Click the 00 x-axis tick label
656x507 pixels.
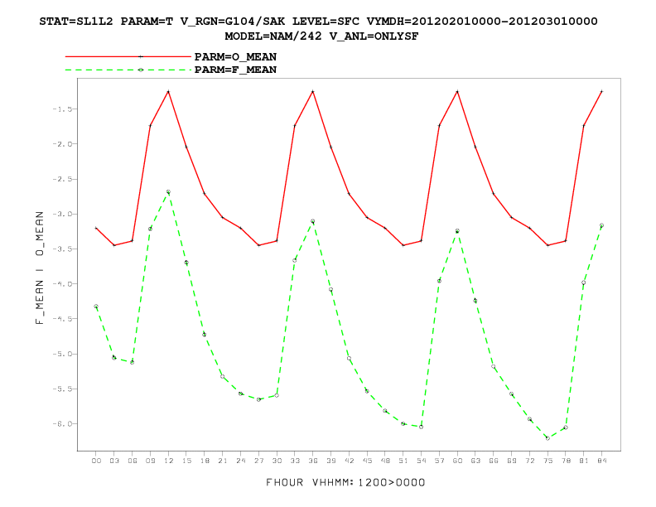pyautogui.click(x=96, y=461)
